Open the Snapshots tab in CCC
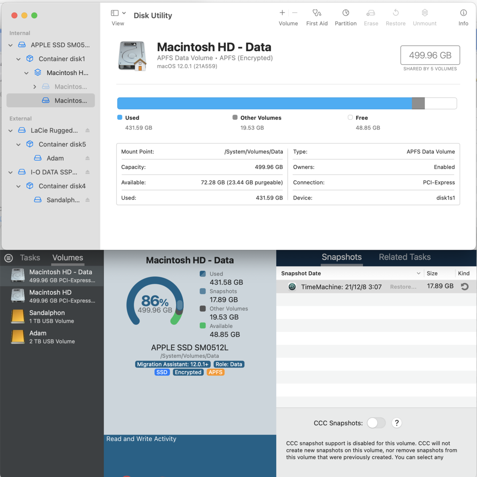Image resolution: width=477 pixels, height=477 pixels. click(342, 257)
